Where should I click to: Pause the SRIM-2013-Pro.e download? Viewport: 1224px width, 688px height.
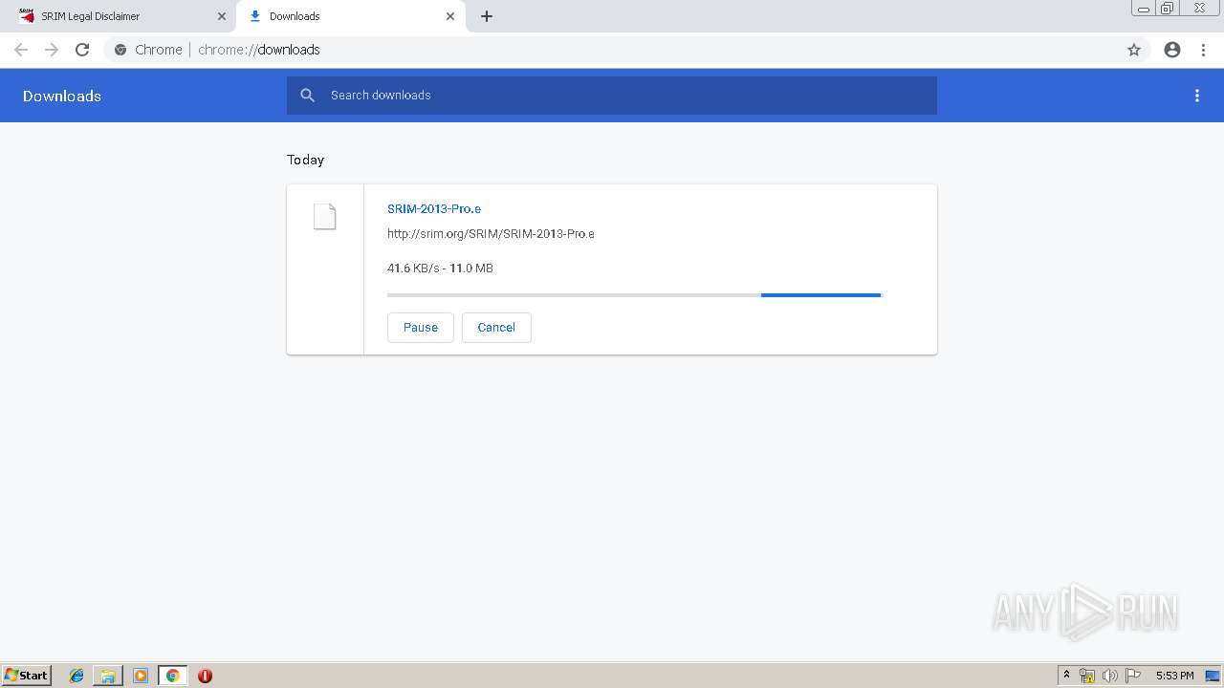[x=421, y=327]
